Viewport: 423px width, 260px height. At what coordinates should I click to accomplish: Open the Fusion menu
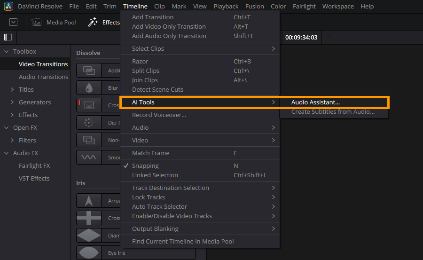(x=255, y=6)
